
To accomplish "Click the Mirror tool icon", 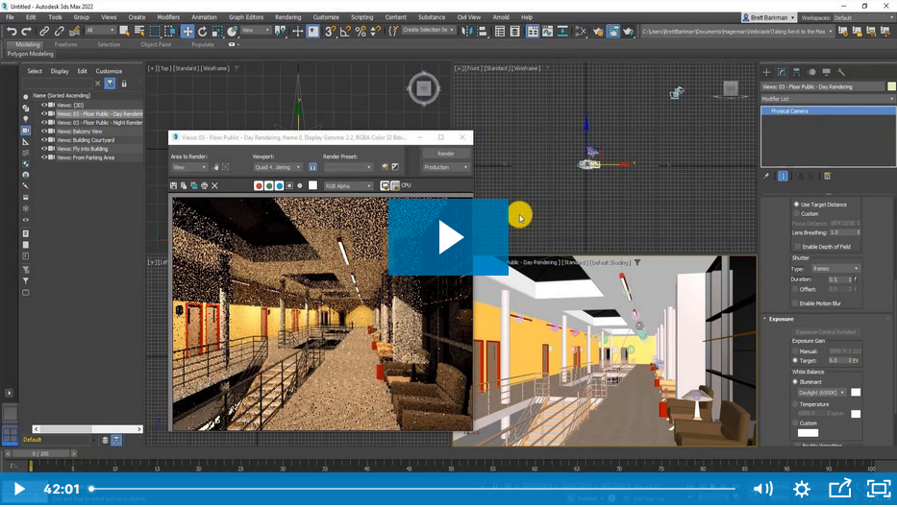I will pos(467,32).
